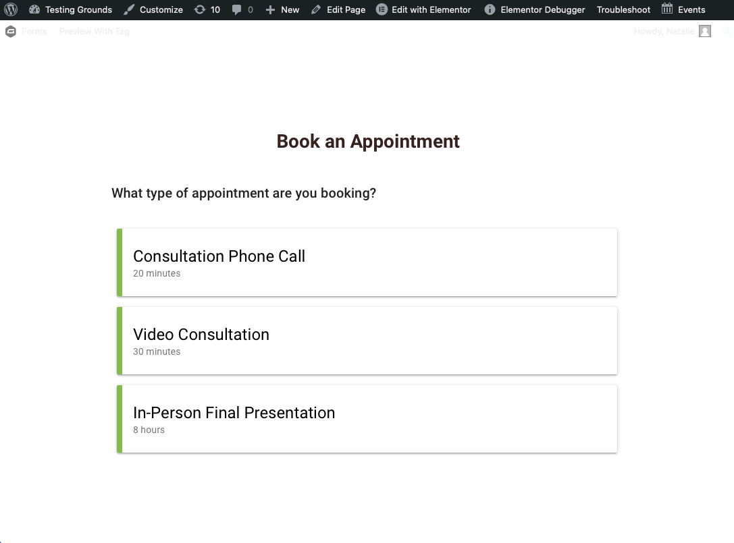This screenshot has width=734, height=543.
Task: Open Customize using the paintbrush icon
Action: (x=153, y=9)
